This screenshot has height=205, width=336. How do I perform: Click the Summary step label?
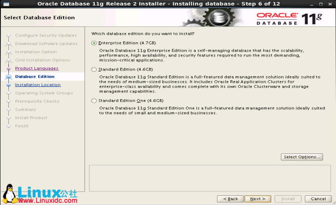coord(25,109)
